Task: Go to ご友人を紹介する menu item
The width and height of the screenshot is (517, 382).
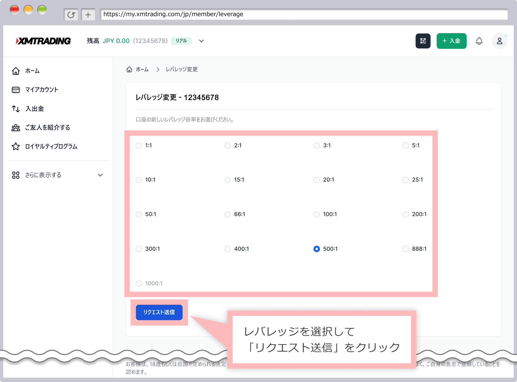Action: pyautogui.click(x=47, y=128)
